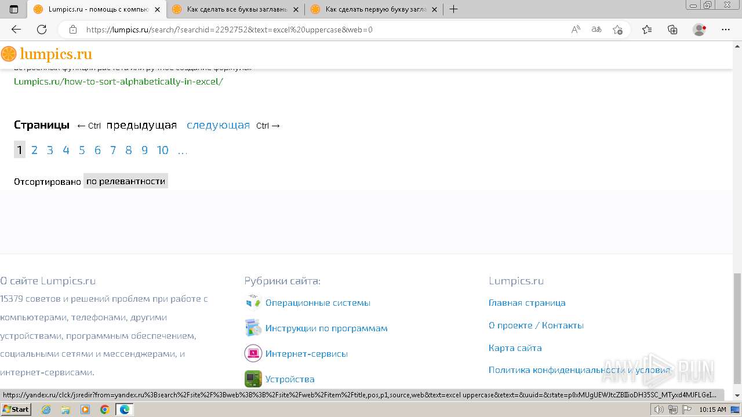The image size is (742, 417).
Task: Click the lumpics.ru orange logo
Action: (x=46, y=54)
